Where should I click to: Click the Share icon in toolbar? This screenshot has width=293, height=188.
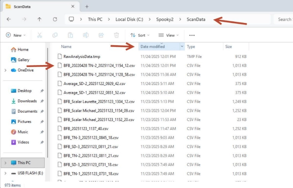[101, 35]
